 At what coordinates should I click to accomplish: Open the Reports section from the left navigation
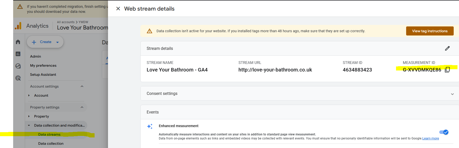[x=18, y=54]
